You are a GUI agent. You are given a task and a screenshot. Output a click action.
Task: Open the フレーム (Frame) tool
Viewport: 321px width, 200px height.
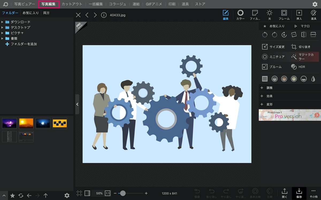pos(284,15)
